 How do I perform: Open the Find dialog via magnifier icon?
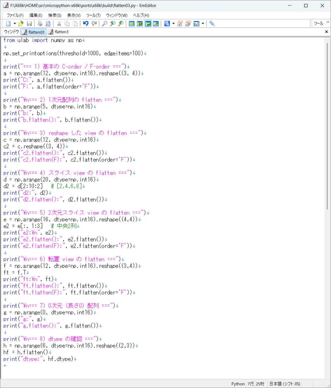[105, 24]
